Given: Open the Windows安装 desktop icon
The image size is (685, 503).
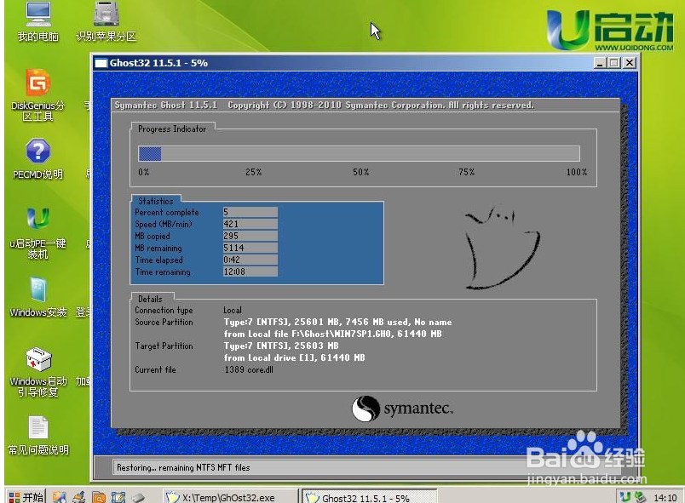Looking at the screenshot, I should [x=38, y=297].
